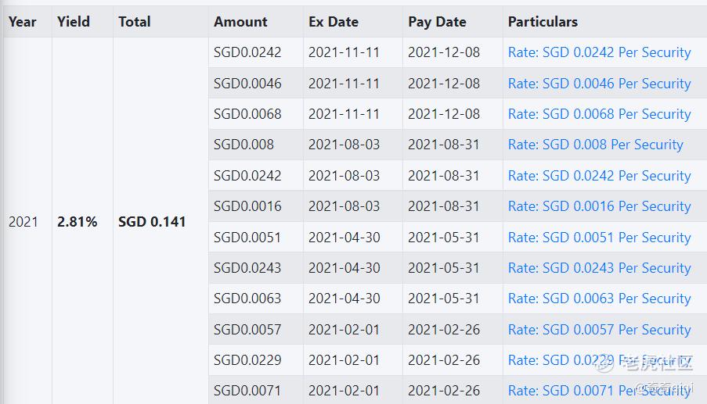Select the Amount column header
Image resolution: width=707 pixels, height=404 pixels.
[x=240, y=22]
